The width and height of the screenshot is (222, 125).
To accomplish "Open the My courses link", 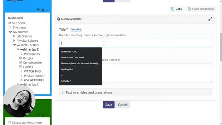I will coord(20,32).
